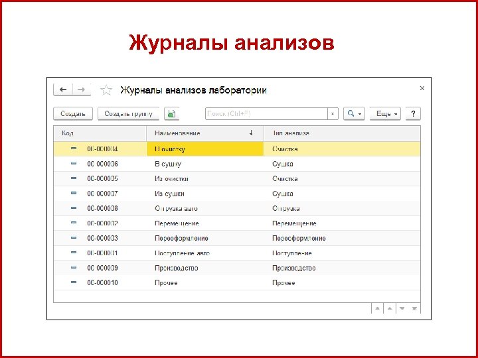Select the Отгрузка авто name cell

205,209
